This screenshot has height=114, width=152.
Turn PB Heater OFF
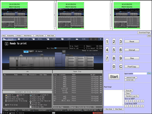[31, 52]
